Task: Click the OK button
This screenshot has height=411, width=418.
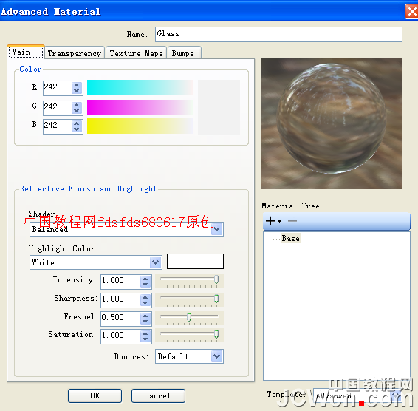Action: (95, 395)
